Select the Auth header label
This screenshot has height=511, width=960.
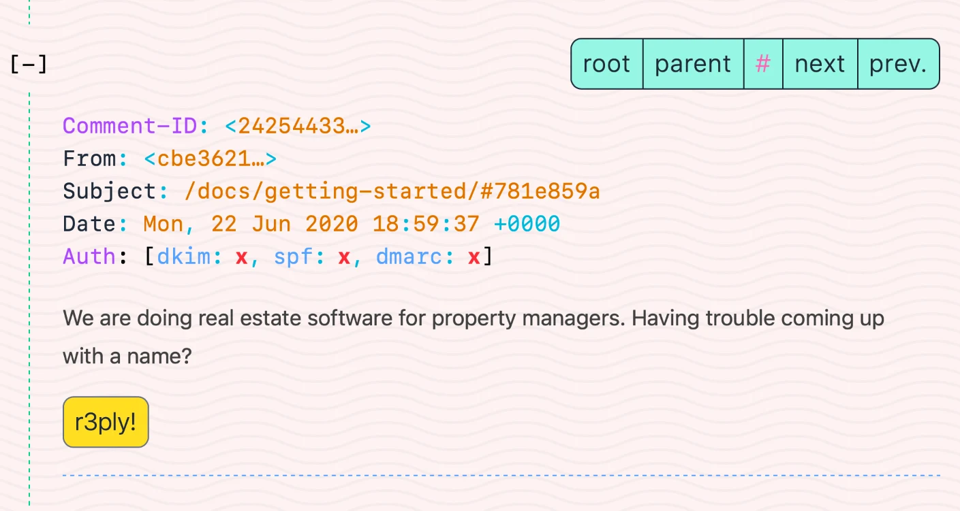pos(89,257)
